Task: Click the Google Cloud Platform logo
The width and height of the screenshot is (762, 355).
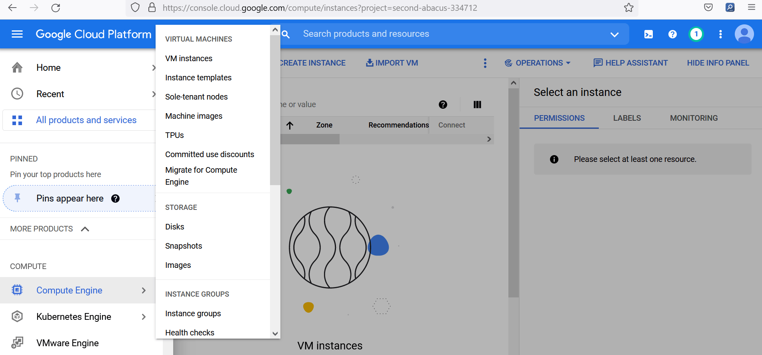Action: click(94, 34)
